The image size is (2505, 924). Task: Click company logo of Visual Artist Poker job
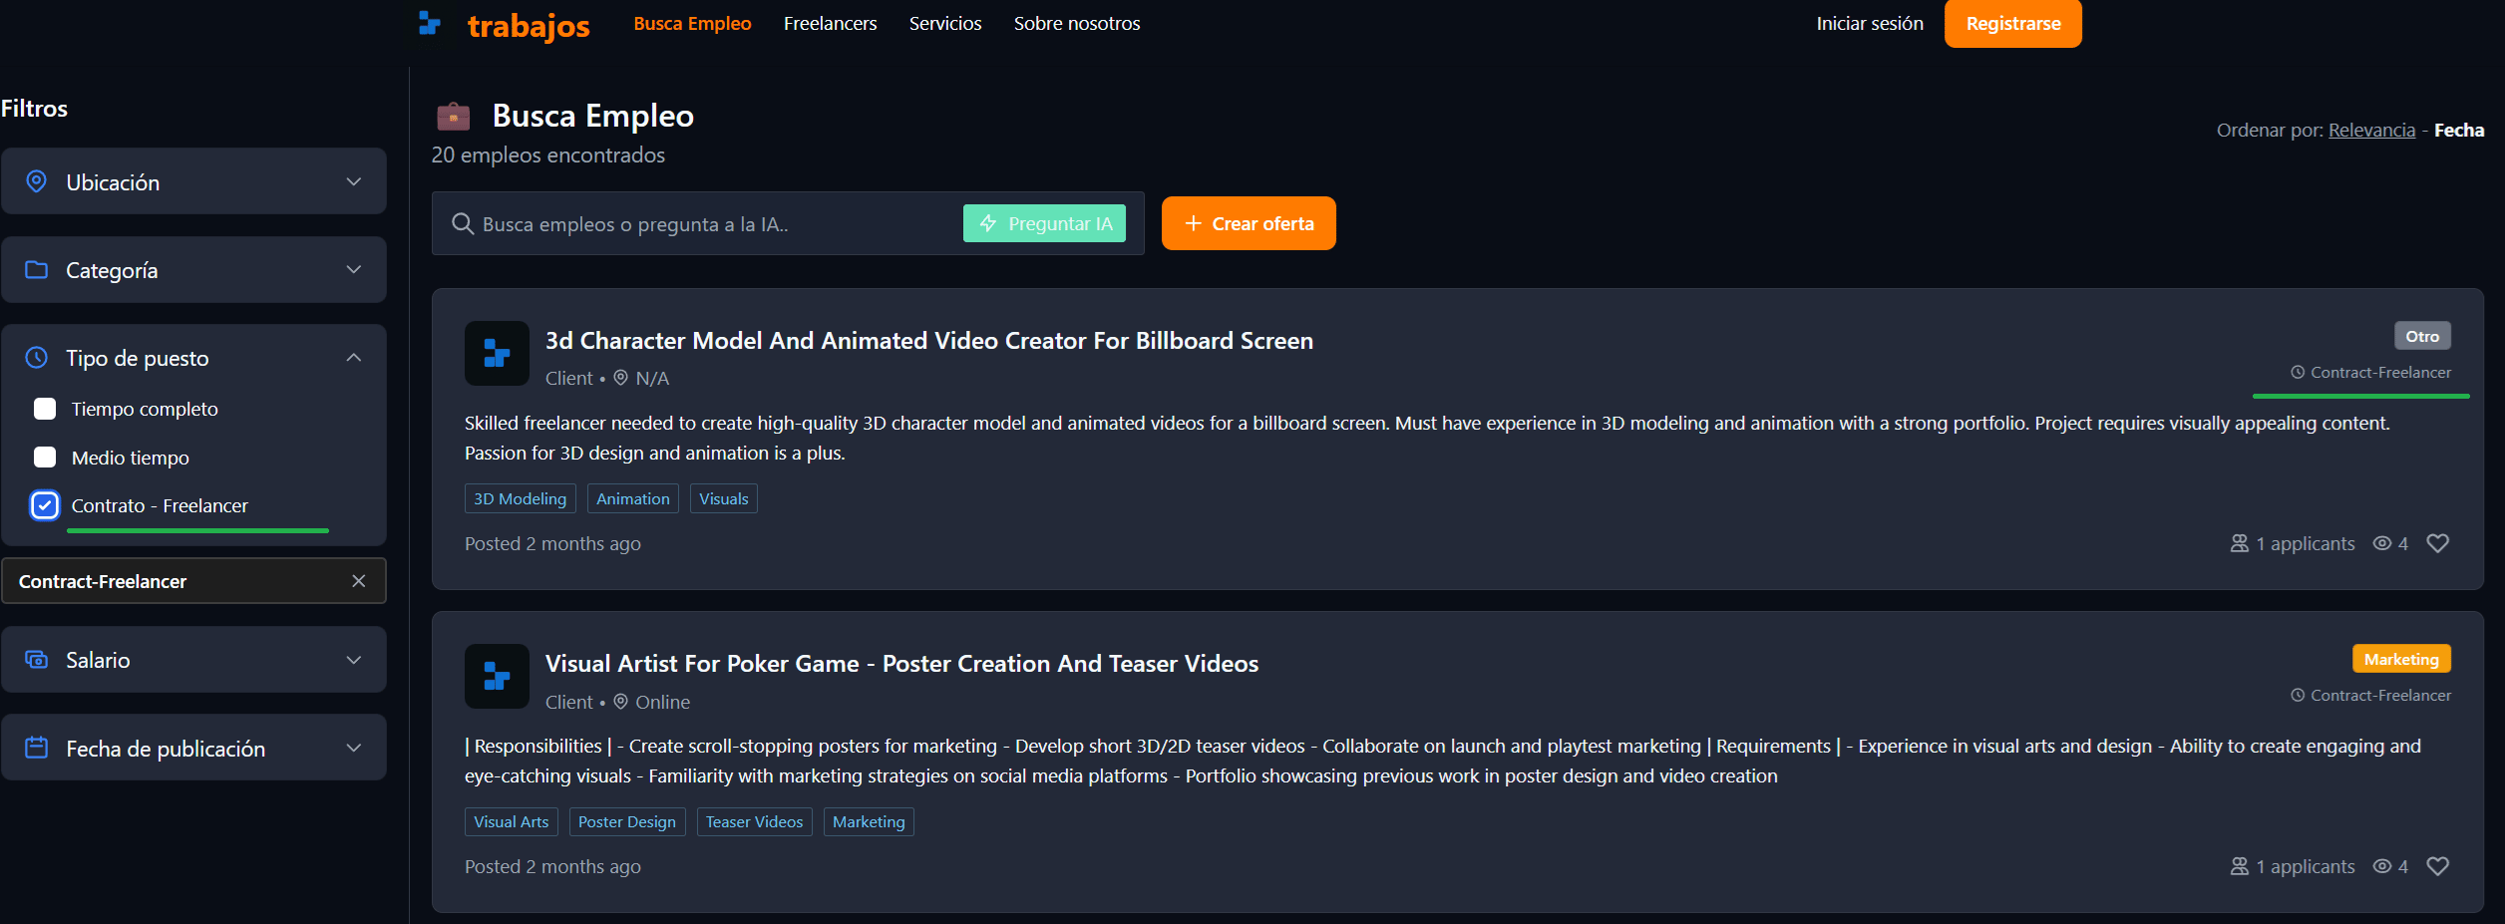497,676
